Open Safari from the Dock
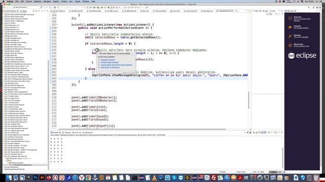The image size is (325, 182). [75, 177]
